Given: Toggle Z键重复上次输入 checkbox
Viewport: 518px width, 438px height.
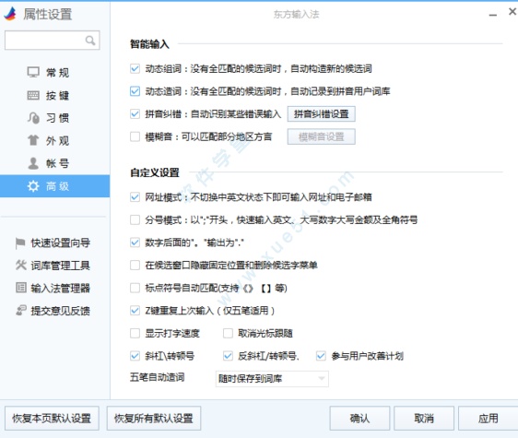Looking at the screenshot, I should [x=135, y=311].
